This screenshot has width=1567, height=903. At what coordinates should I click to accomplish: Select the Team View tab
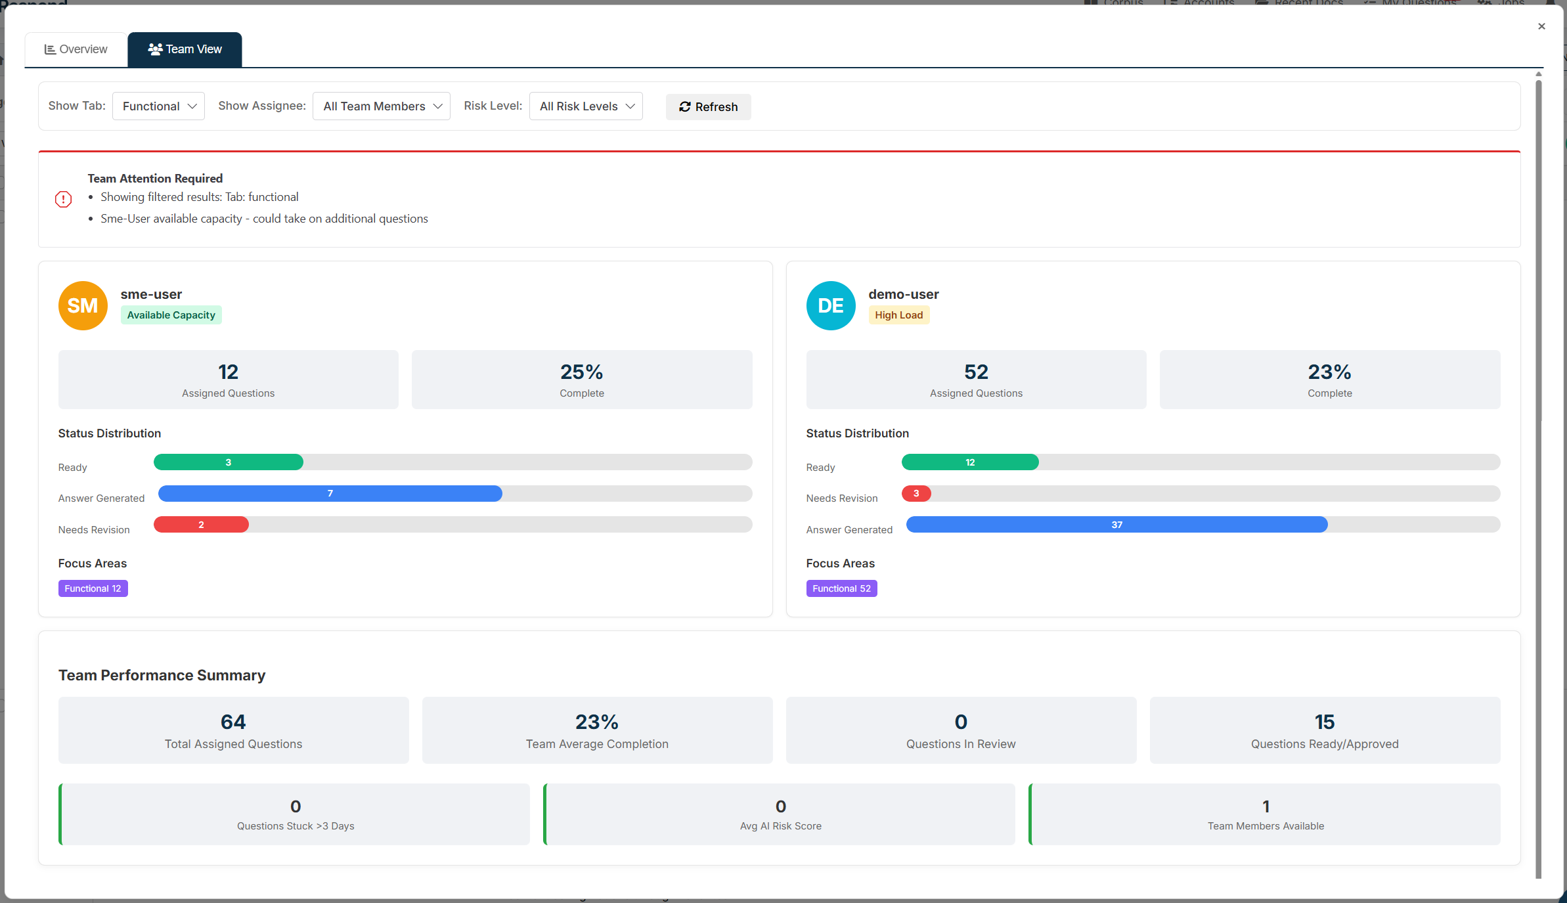coord(185,49)
